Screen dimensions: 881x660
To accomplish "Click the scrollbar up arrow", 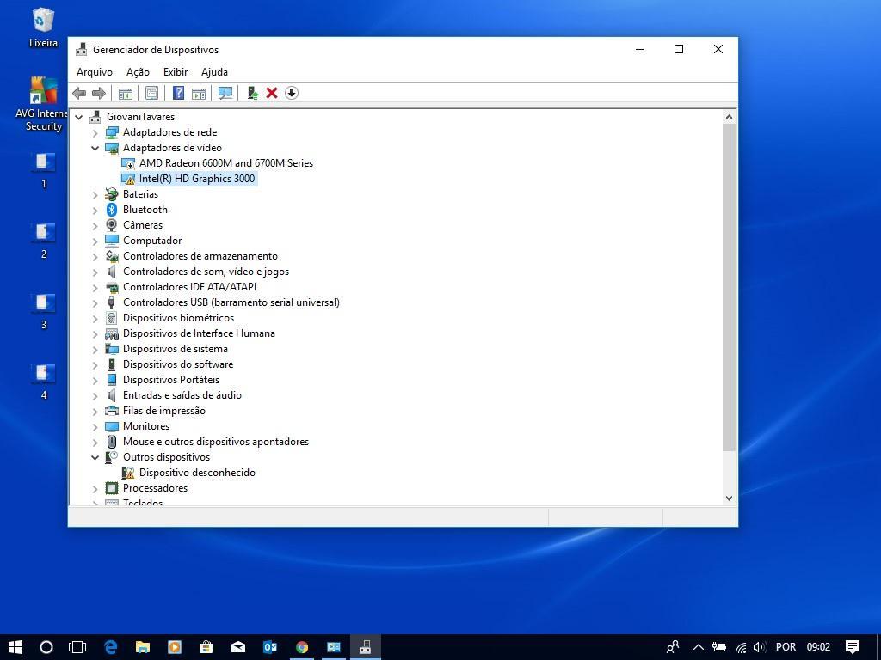I will [x=729, y=117].
